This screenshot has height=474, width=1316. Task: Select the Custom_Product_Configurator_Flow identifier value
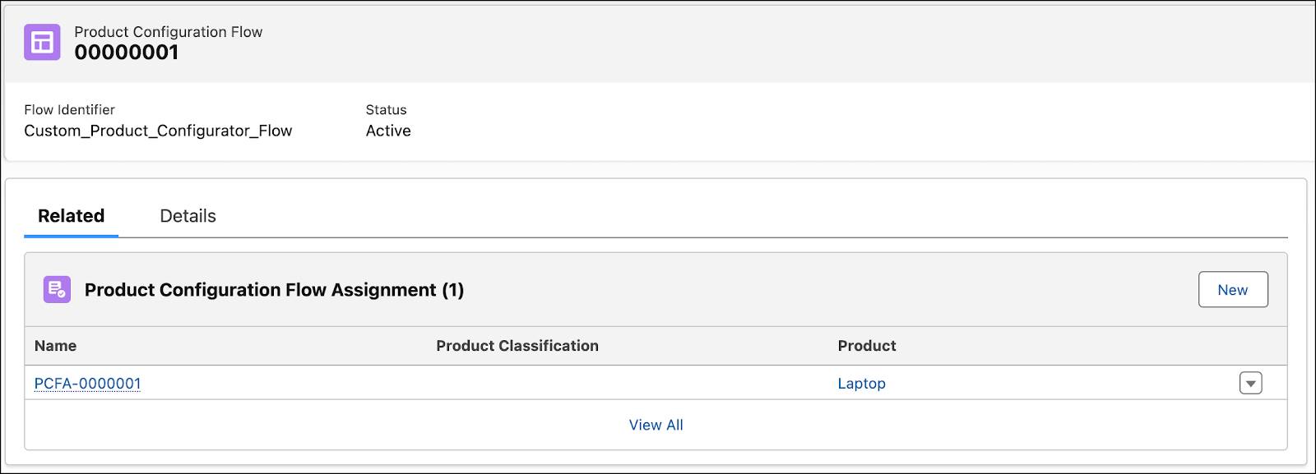tap(158, 131)
